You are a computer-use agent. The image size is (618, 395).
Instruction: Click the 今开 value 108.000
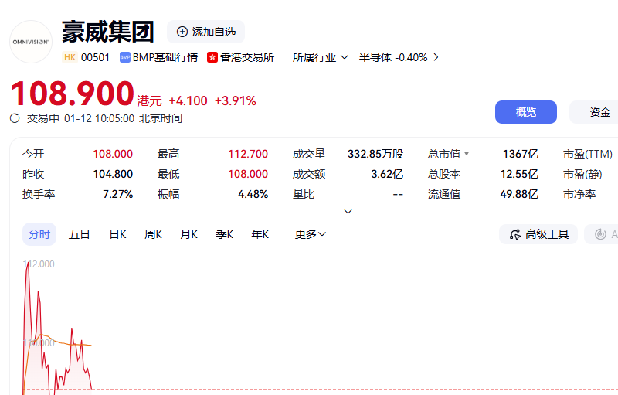pos(113,154)
